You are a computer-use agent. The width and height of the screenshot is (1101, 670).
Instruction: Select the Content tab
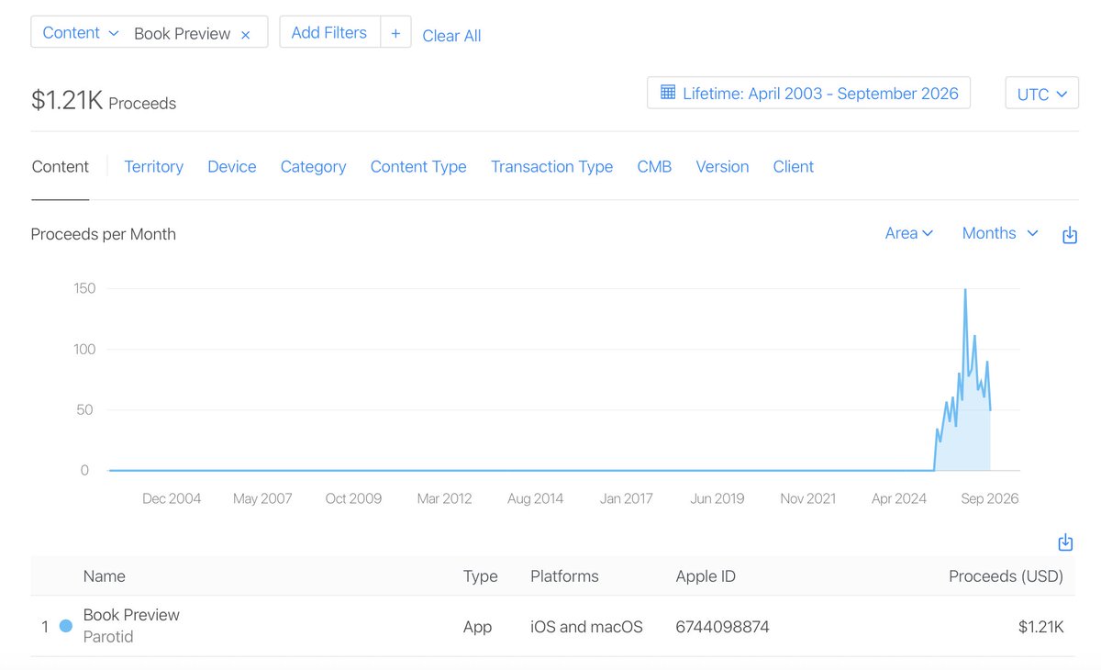click(61, 167)
